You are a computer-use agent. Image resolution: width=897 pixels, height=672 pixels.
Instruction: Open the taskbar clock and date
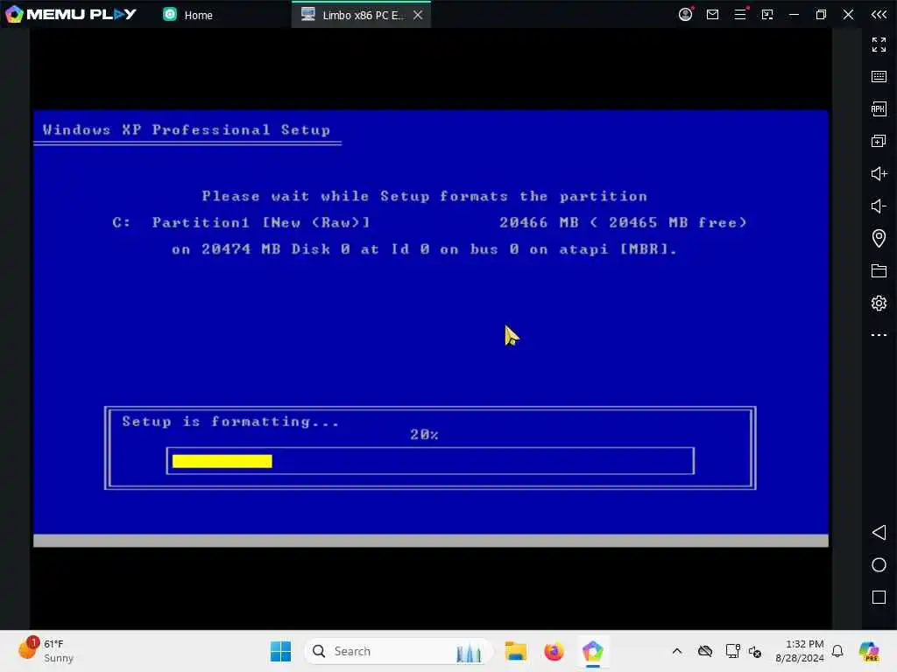(x=799, y=651)
